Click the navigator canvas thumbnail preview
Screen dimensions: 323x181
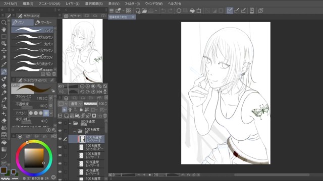click(x=82, y=51)
